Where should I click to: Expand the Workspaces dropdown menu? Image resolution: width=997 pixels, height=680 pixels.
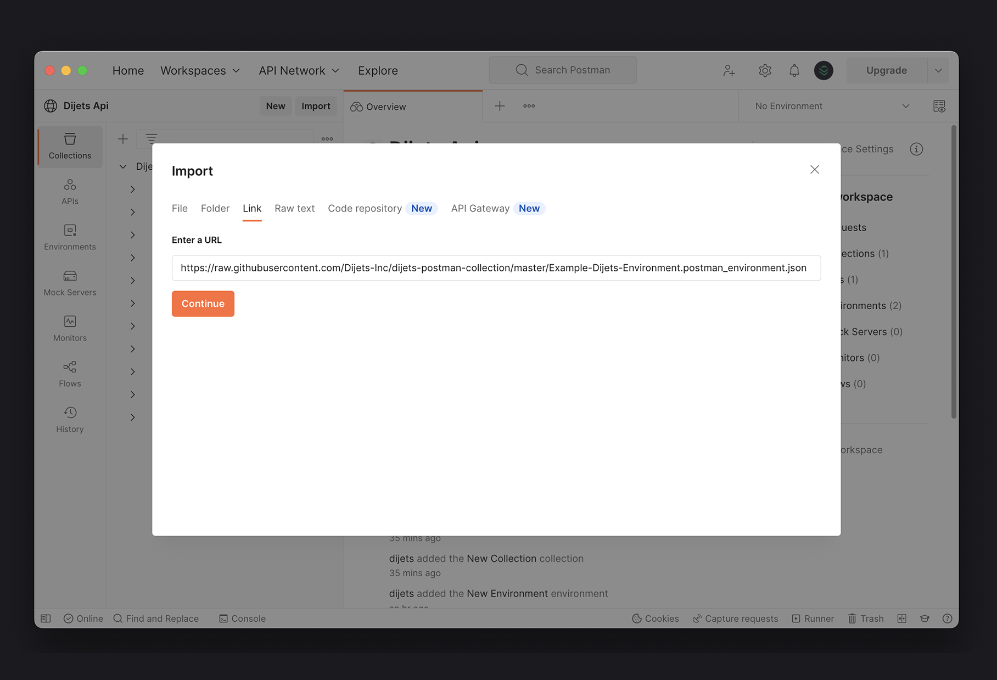coord(200,70)
